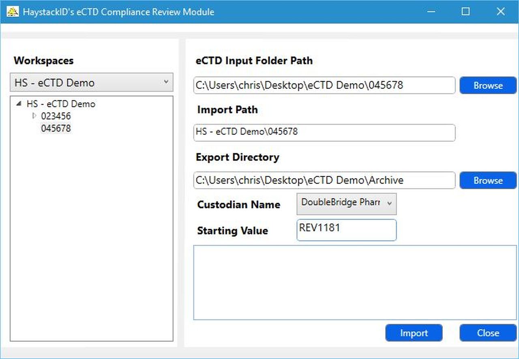Click Browse beside eCTD Input Folder Path
This screenshot has width=519, height=359.
488,85
